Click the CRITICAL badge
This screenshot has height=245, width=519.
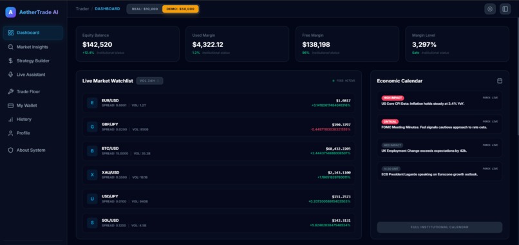[390, 122]
